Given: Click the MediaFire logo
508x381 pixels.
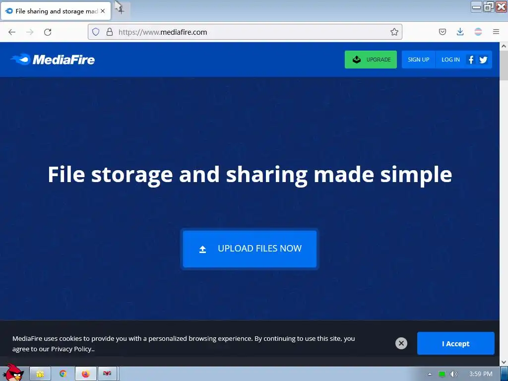Looking at the screenshot, I should coord(53,60).
